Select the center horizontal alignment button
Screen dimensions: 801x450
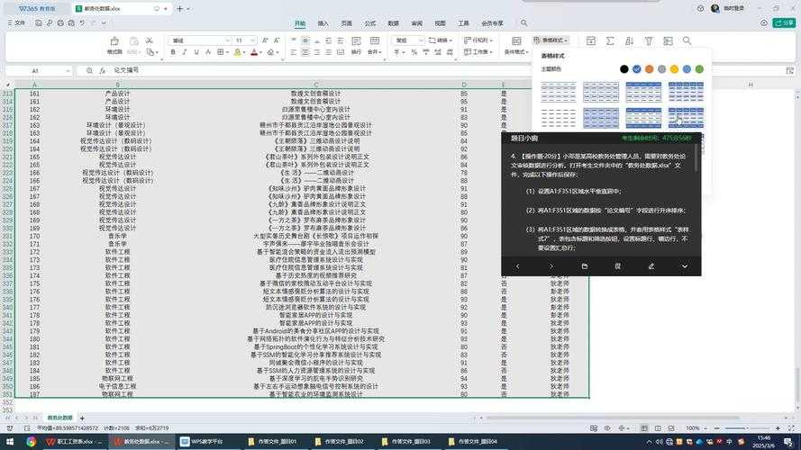306,53
